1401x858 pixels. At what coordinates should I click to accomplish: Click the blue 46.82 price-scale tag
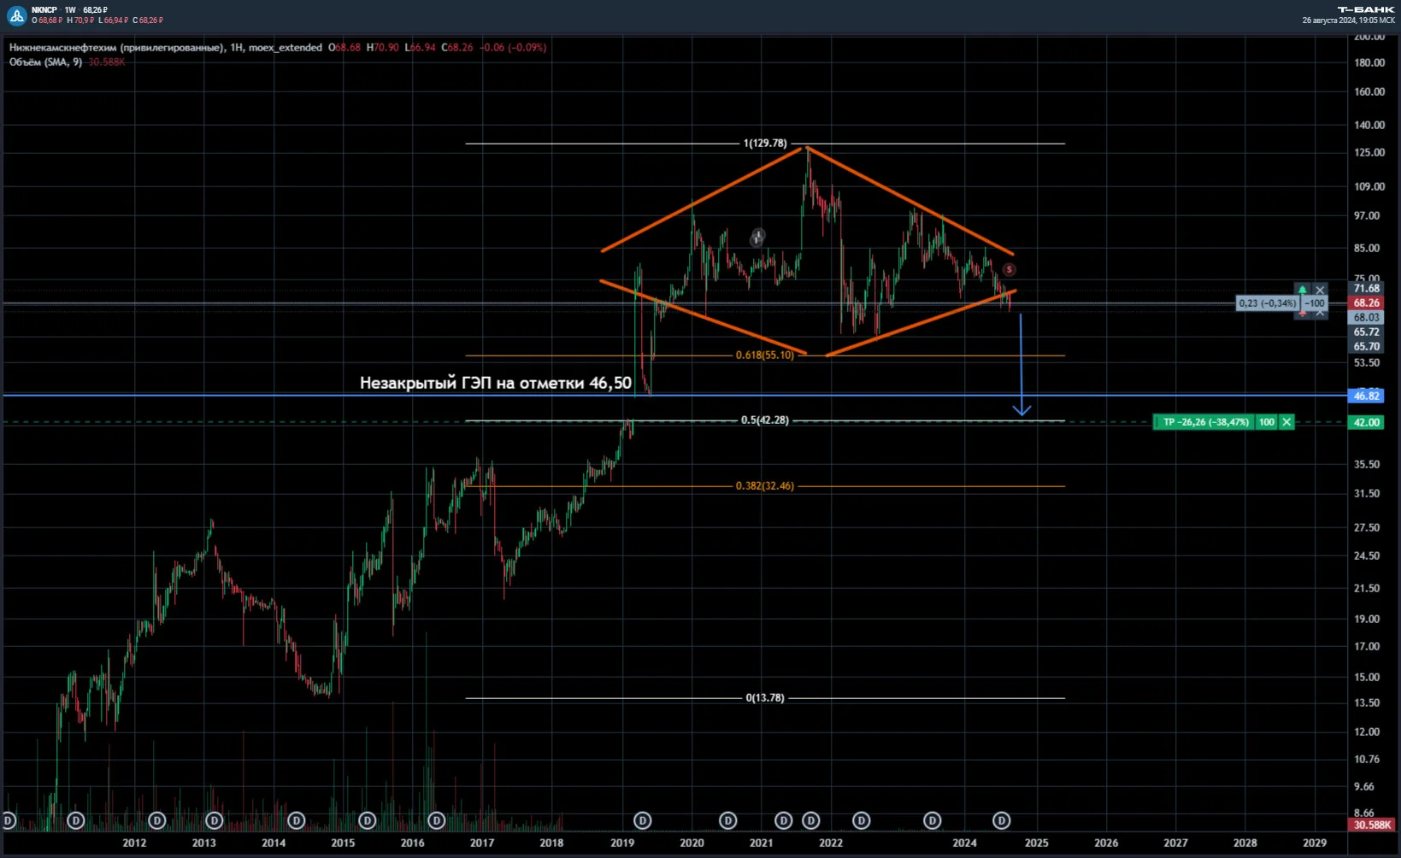[1366, 396]
